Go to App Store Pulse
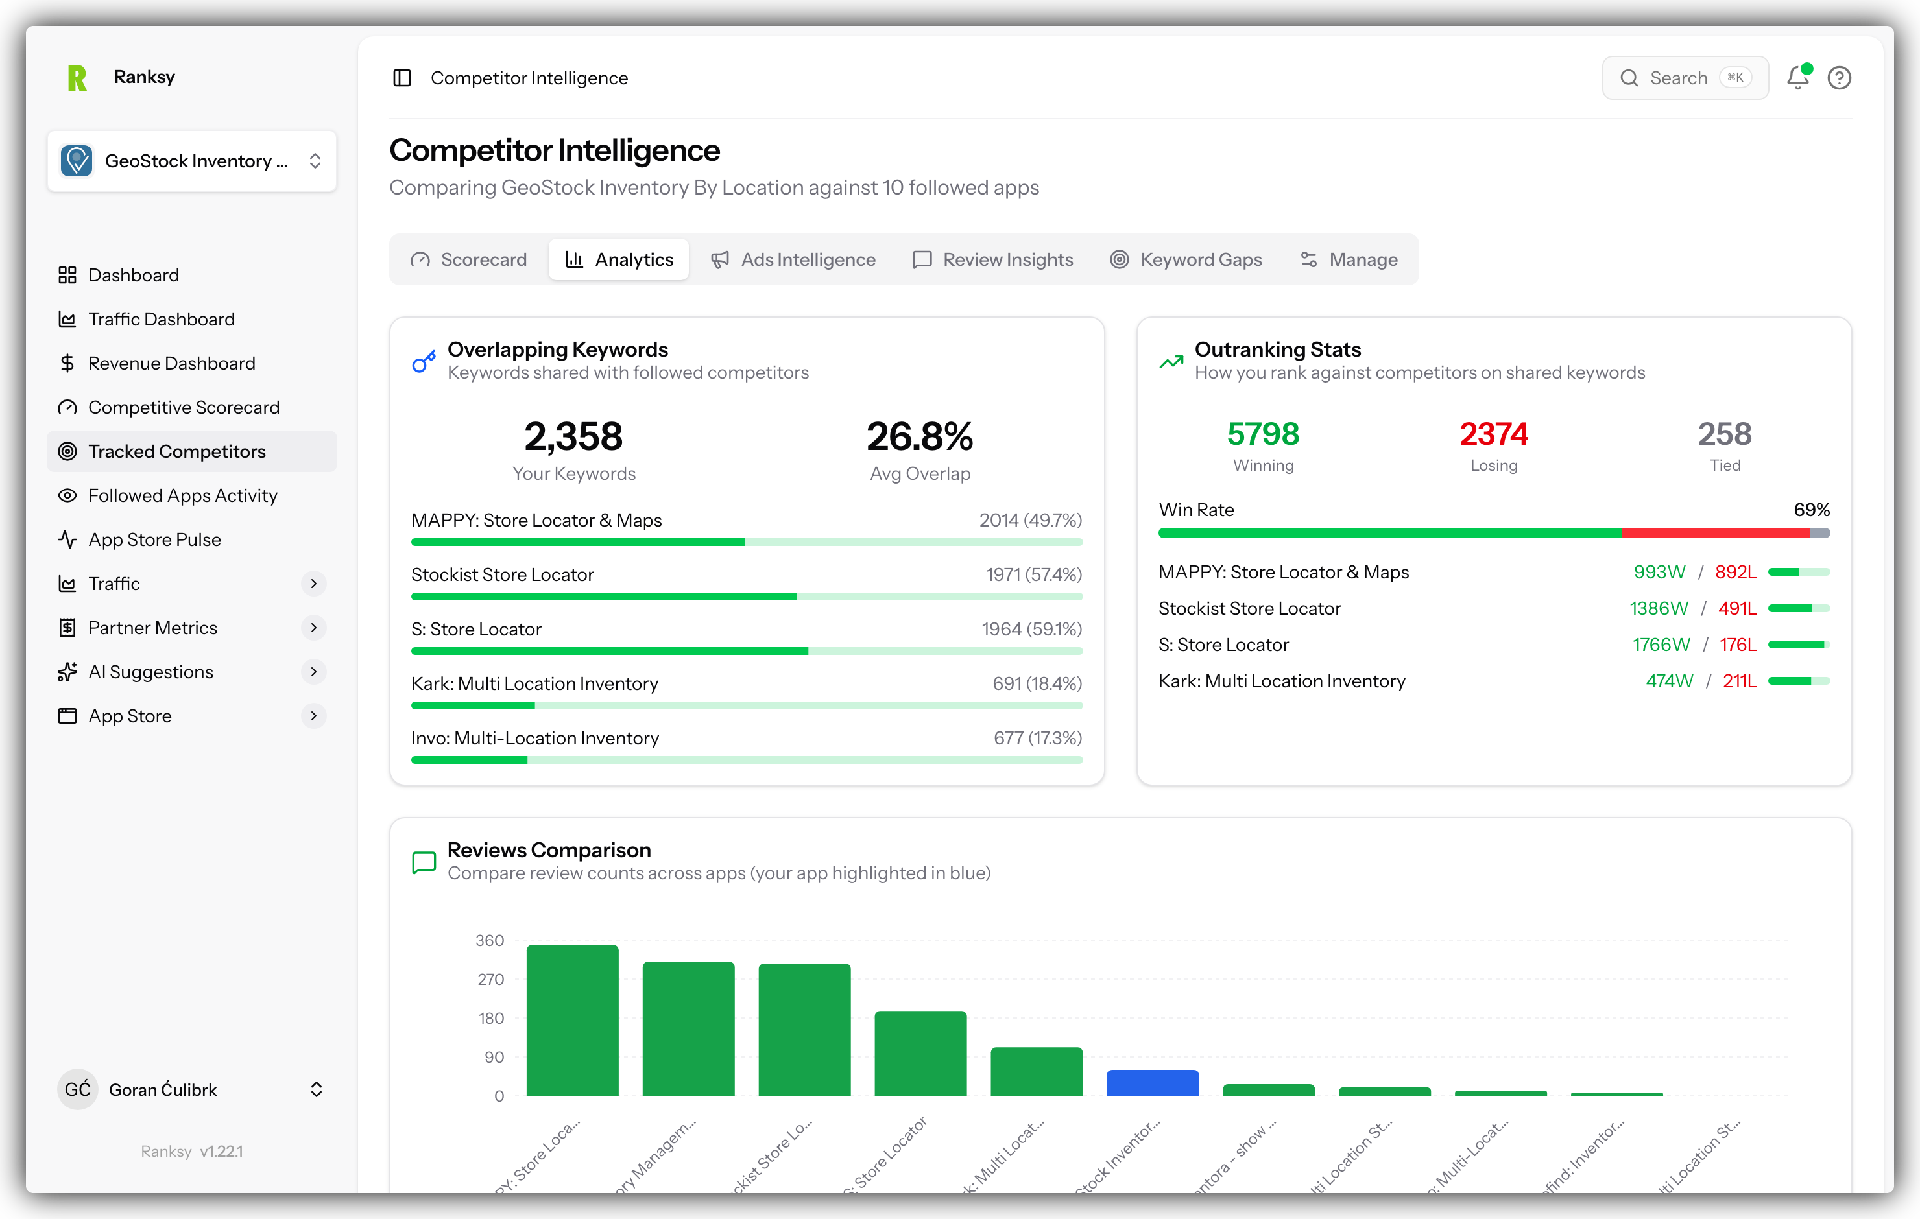This screenshot has height=1219, width=1920. [x=192, y=539]
